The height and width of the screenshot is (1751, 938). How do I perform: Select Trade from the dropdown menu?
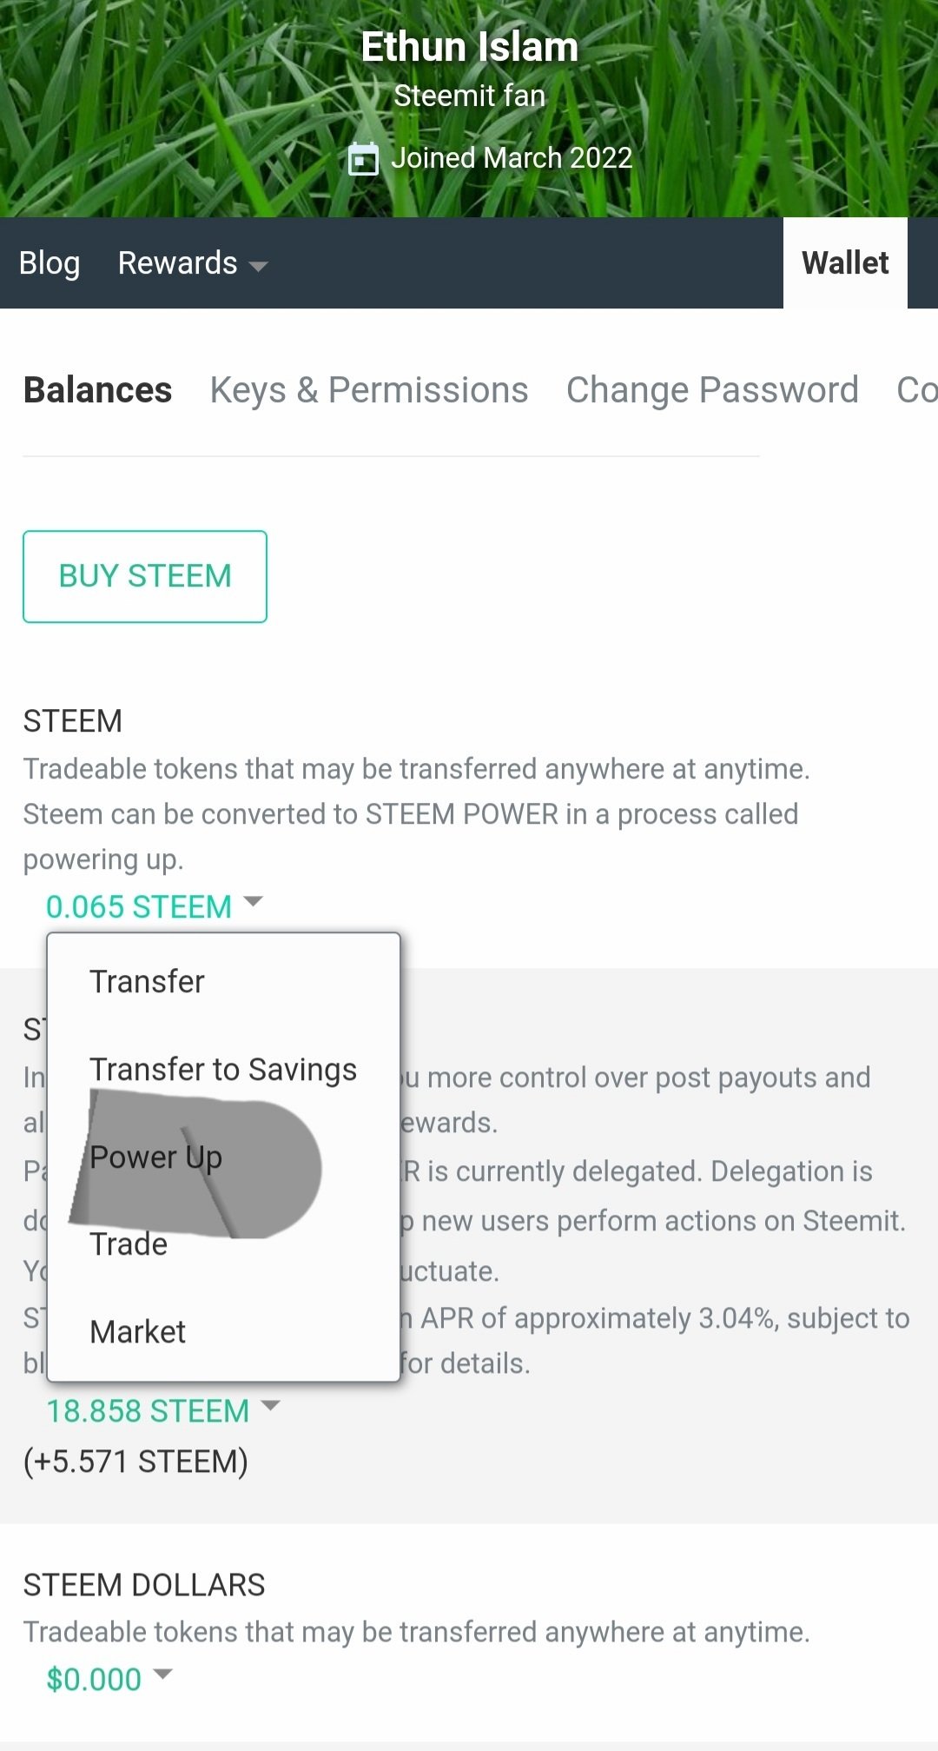pyautogui.click(x=129, y=1244)
